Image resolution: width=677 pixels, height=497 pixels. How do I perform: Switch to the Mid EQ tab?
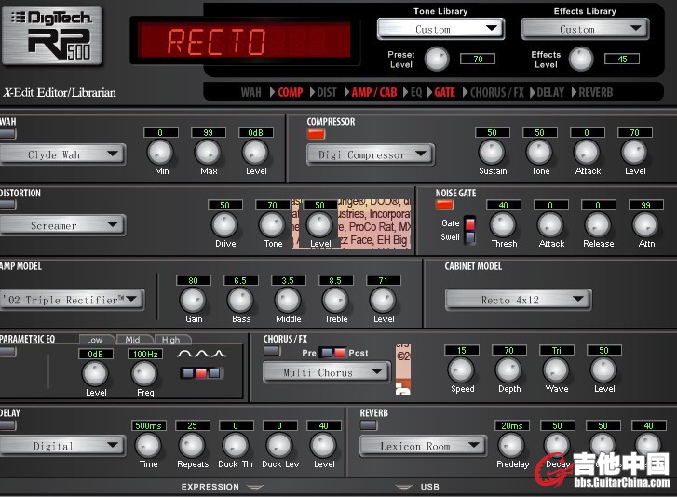pos(132,340)
